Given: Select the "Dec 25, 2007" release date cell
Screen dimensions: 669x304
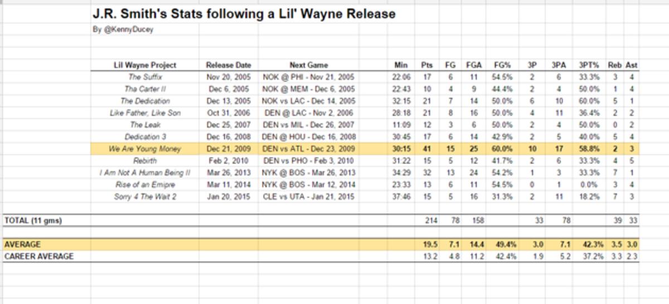Looking at the screenshot, I should [229, 125].
